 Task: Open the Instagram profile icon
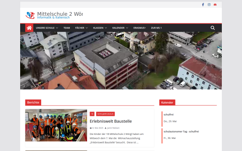click(x=209, y=4)
